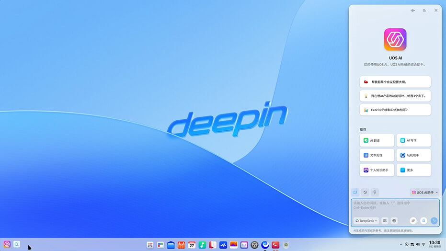446x251 pixels.
Task: Toggle the grid icon beside DeepSeek
Action: point(385,221)
